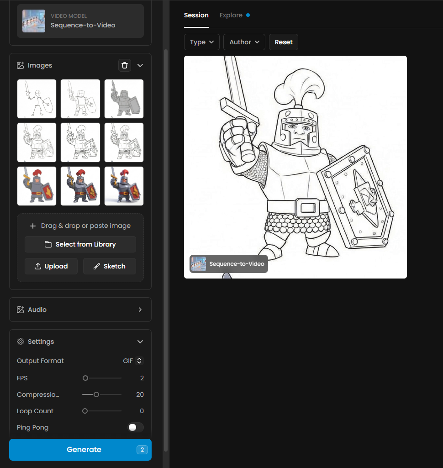Select the first stick-figure knight thumbnail
This screenshot has height=468, width=443.
[37, 99]
